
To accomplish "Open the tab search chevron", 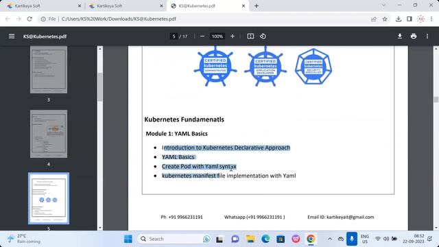I will [x=384, y=5].
